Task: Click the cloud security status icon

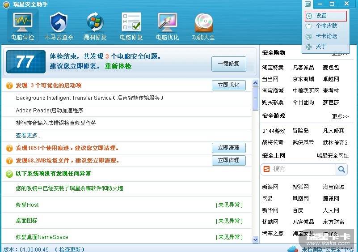Action: pyautogui.click(x=293, y=249)
